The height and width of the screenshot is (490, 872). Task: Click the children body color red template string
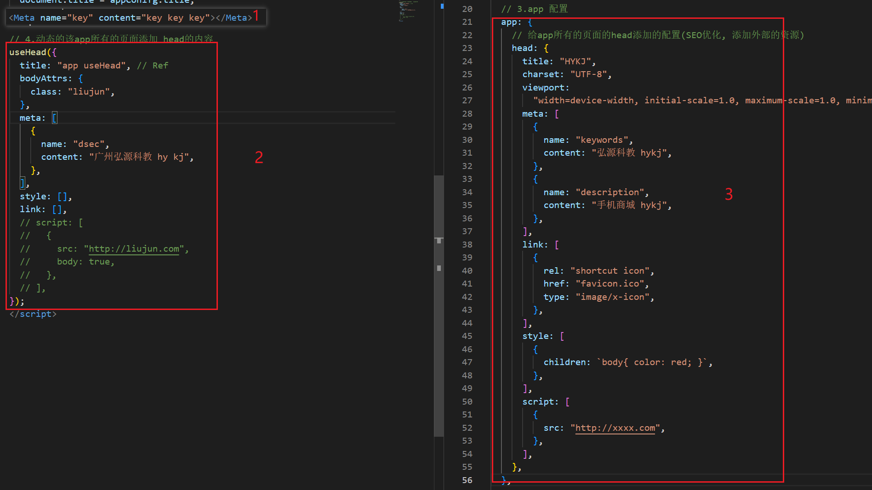point(652,362)
